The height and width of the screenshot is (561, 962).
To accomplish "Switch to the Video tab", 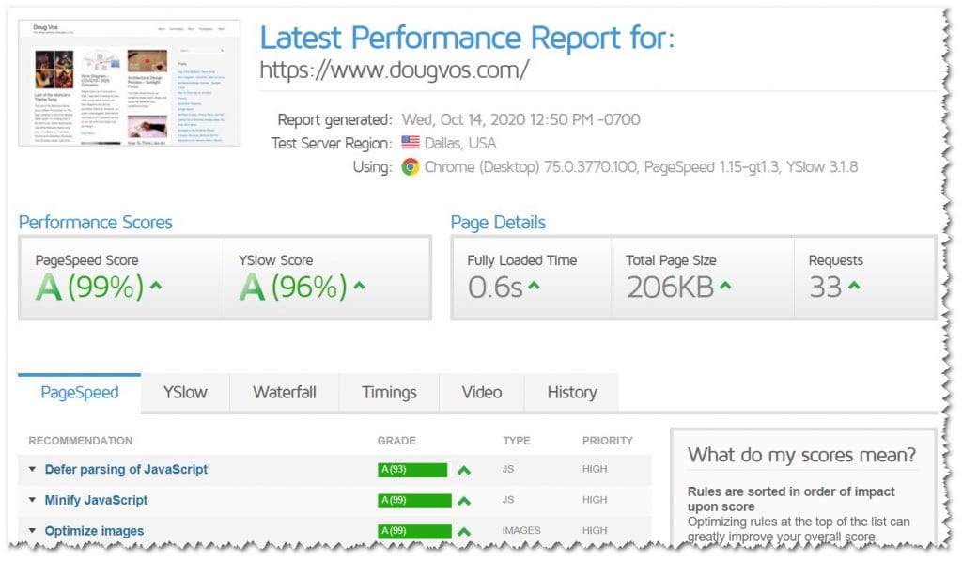I will point(482,393).
